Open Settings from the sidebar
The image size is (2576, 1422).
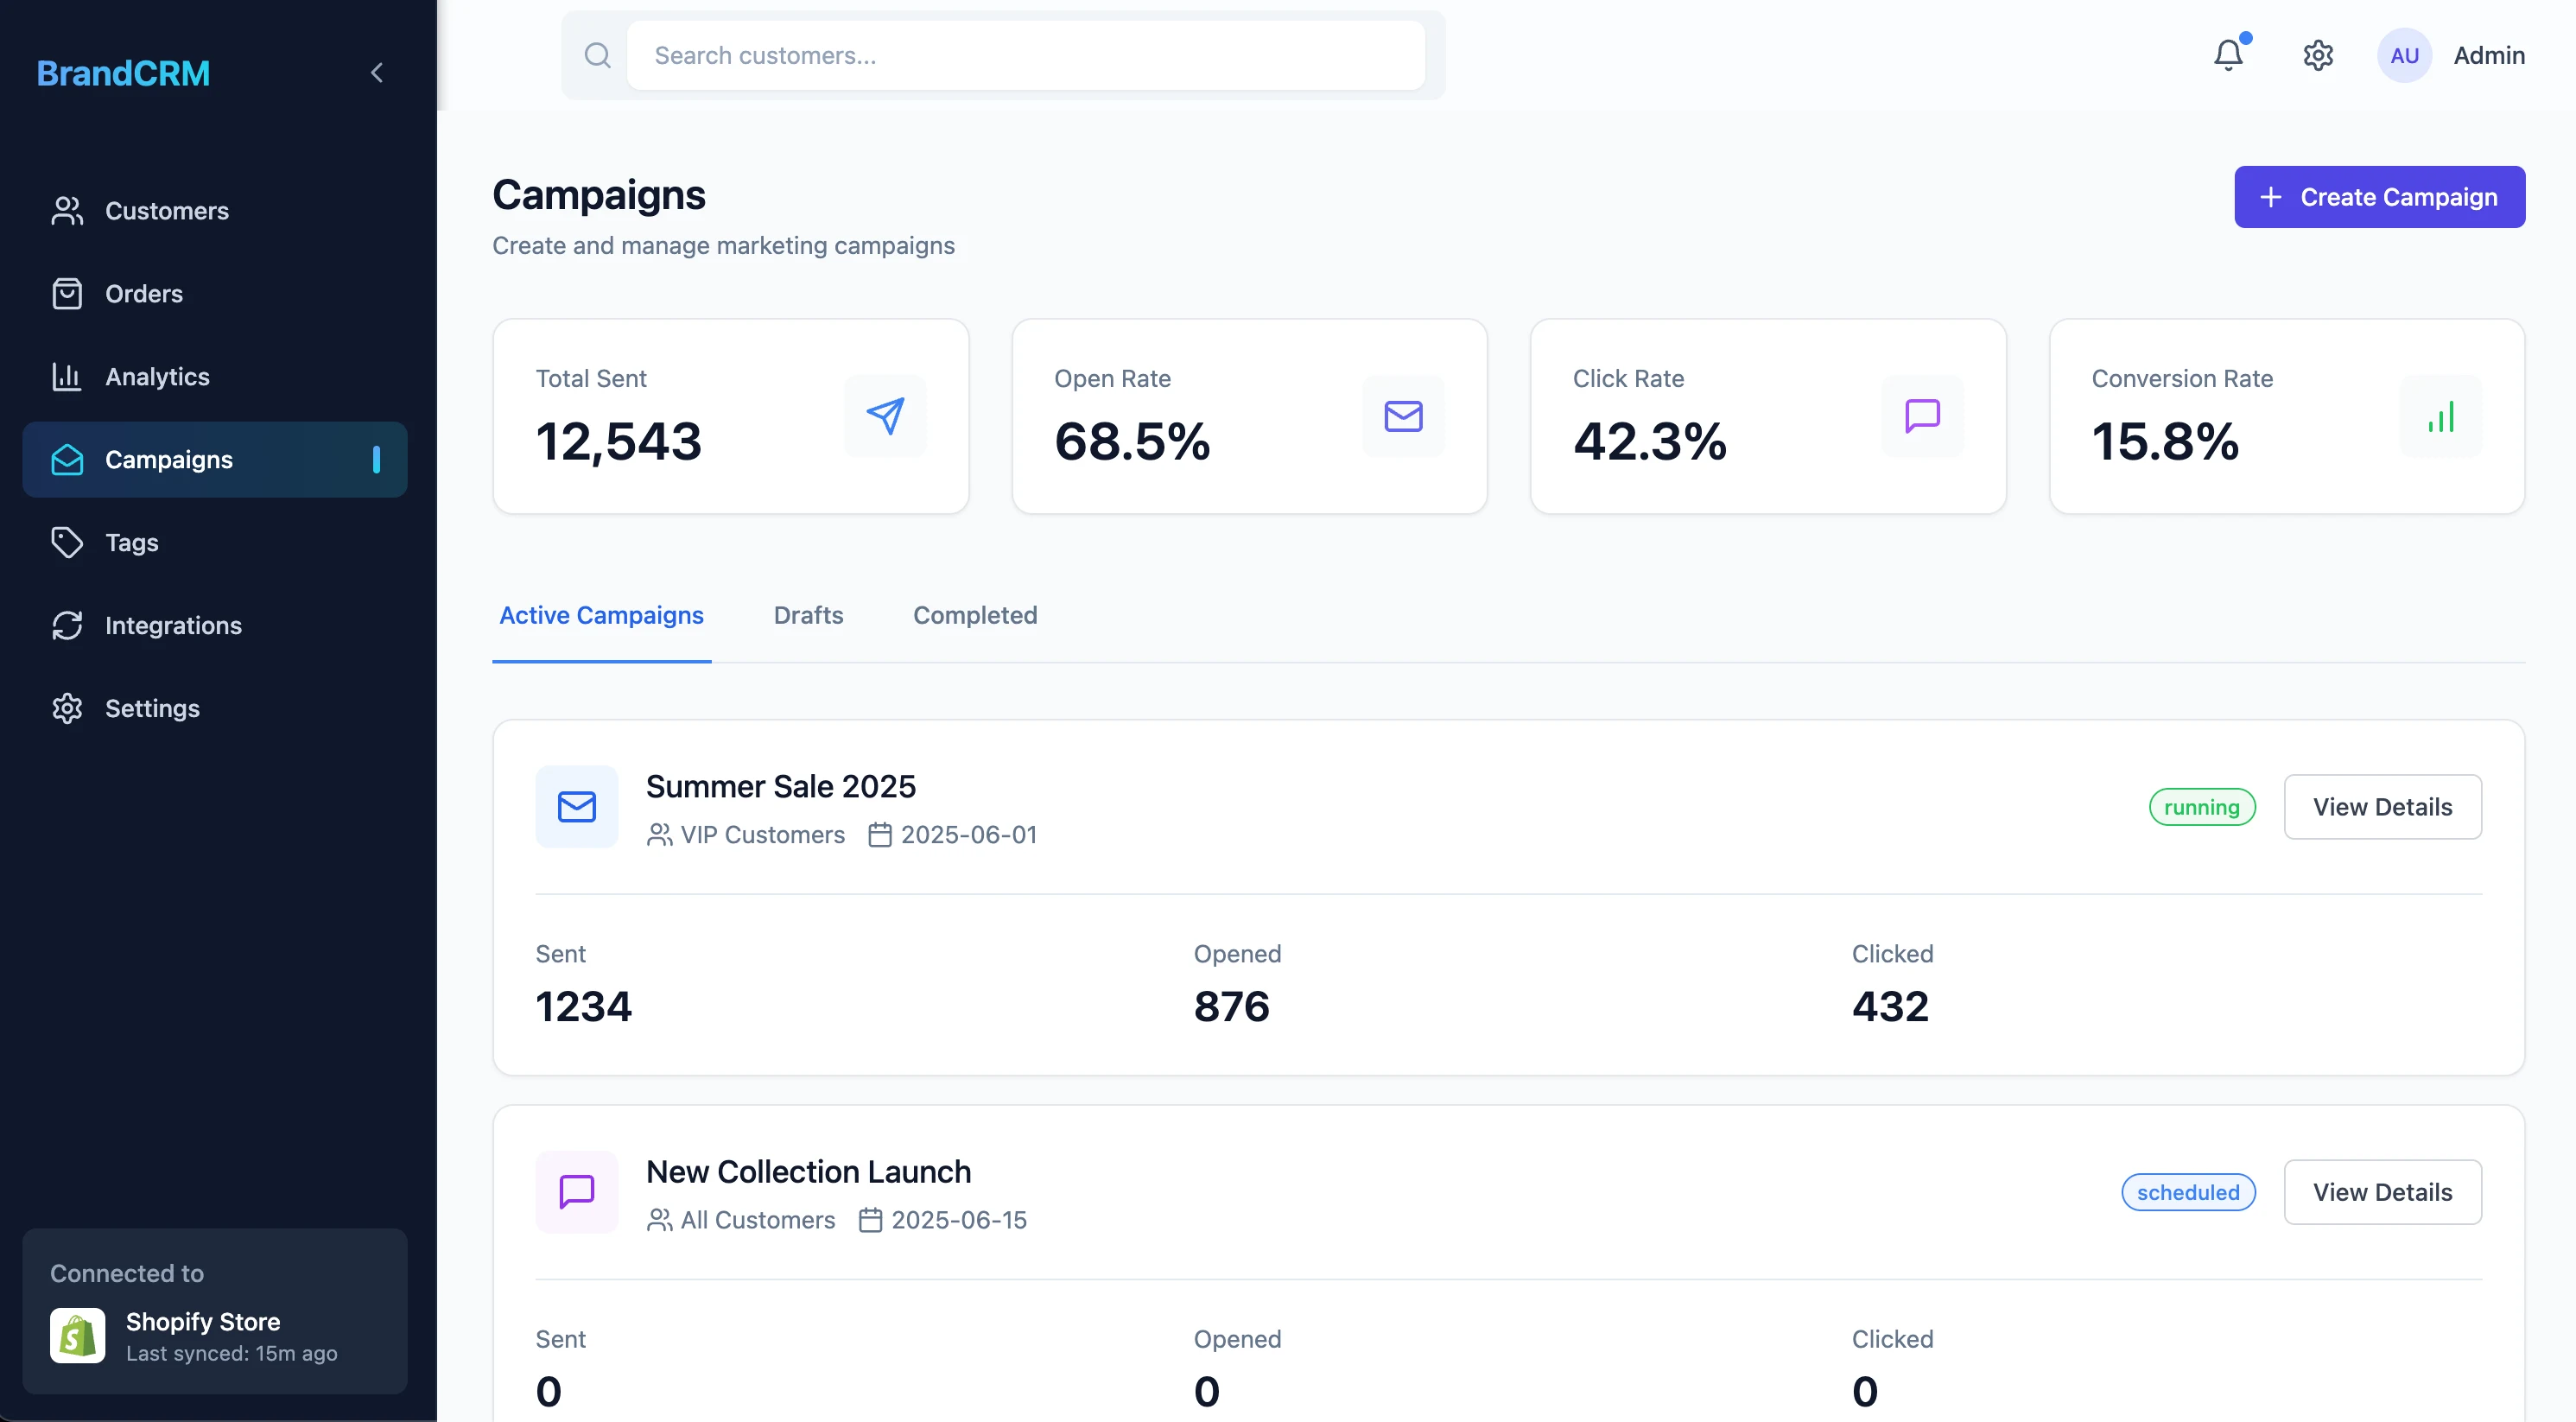click(x=153, y=708)
